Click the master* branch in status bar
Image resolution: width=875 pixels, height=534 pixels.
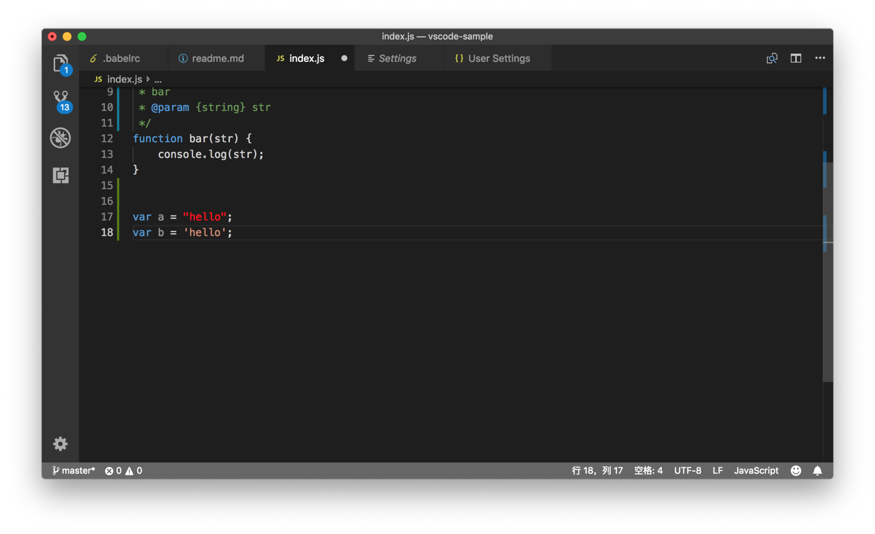pos(73,470)
